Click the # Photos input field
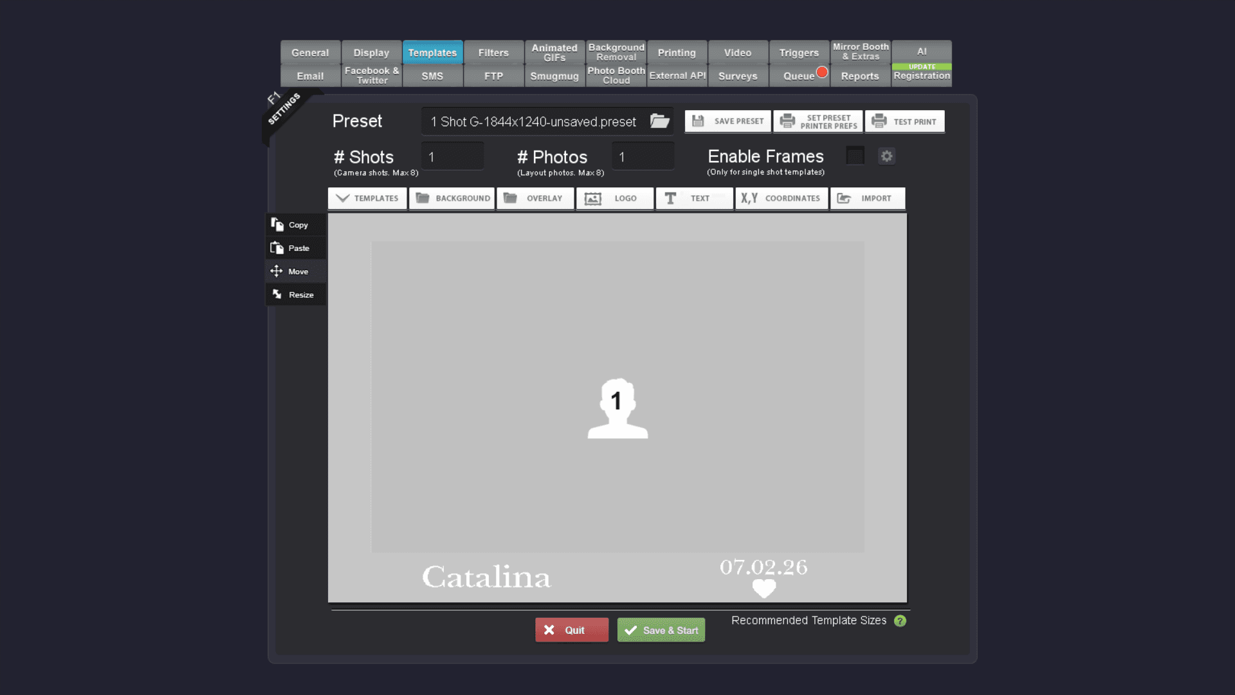This screenshot has height=695, width=1235. (643, 156)
